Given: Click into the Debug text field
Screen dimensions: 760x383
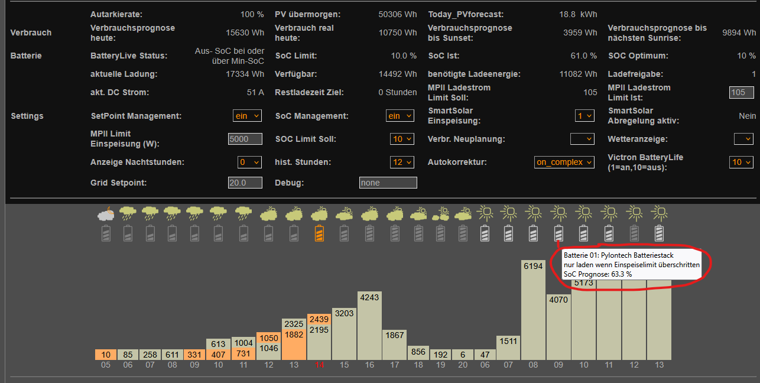Looking at the screenshot, I should pos(388,183).
